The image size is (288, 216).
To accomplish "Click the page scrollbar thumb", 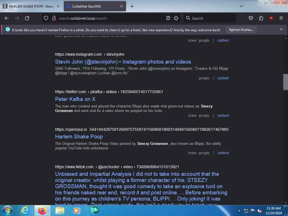I will click(x=285, y=82).
